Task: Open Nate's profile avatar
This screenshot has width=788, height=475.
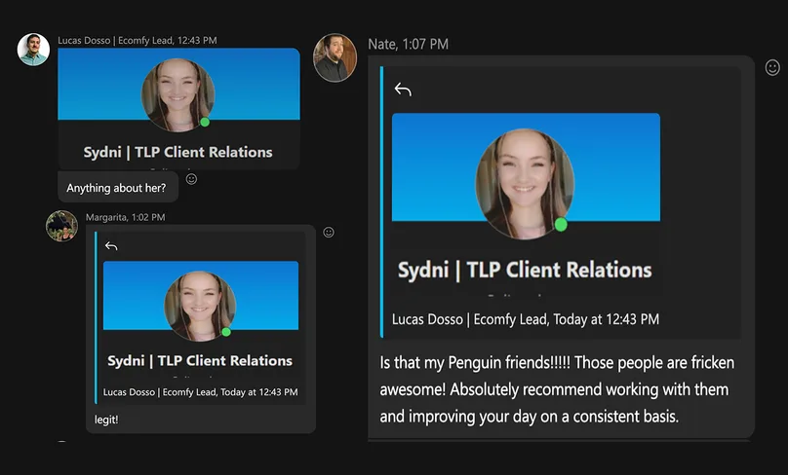Action: pyautogui.click(x=335, y=57)
